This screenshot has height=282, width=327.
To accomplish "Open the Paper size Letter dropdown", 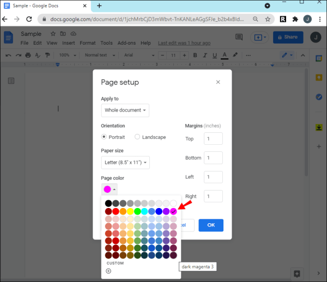I will pyautogui.click(x=125, y=162).
